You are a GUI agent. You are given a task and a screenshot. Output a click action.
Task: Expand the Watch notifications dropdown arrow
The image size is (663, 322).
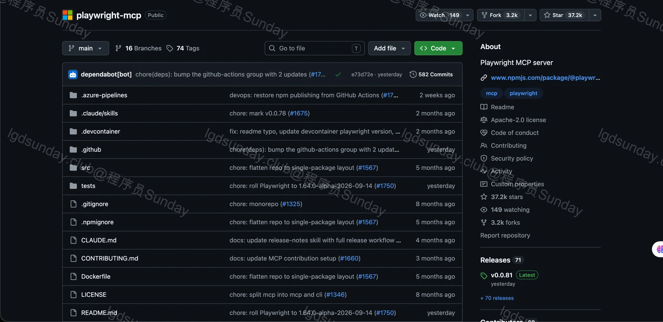point(468,15)
